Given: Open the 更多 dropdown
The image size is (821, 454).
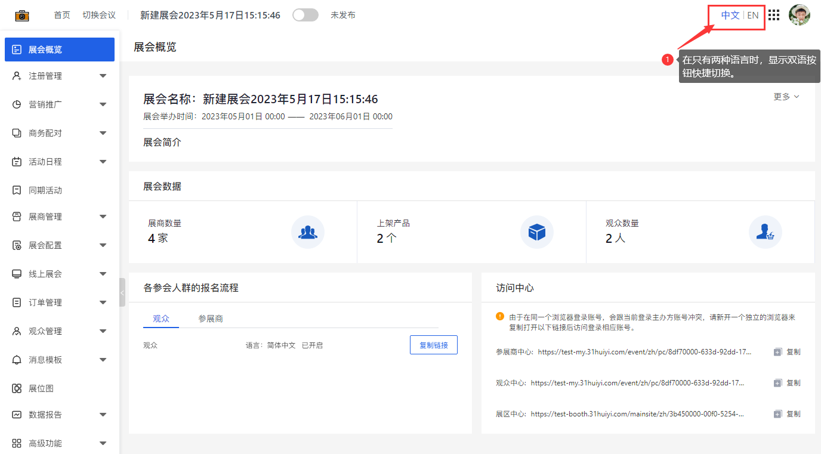Looking at the screenshot, I should click(786, 97).
